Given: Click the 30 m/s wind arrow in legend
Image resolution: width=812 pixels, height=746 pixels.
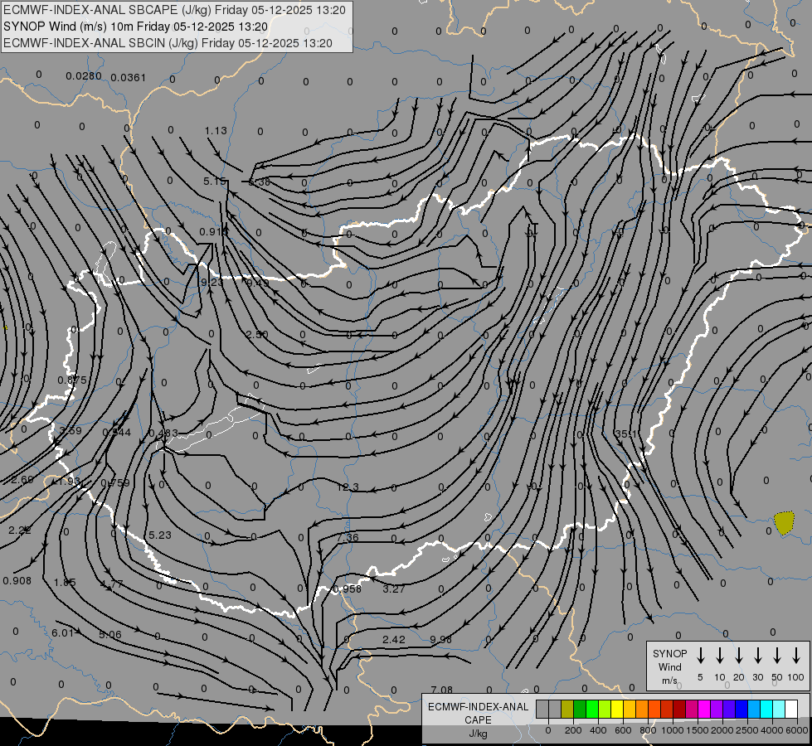Looking at the screenshot, I should point(758,656).
